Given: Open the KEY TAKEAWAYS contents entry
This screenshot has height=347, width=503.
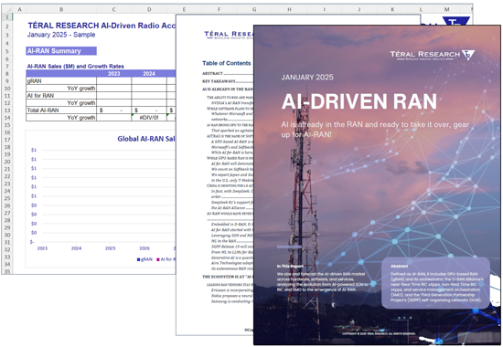Looking at the screenshot, I should pos(228,81).
